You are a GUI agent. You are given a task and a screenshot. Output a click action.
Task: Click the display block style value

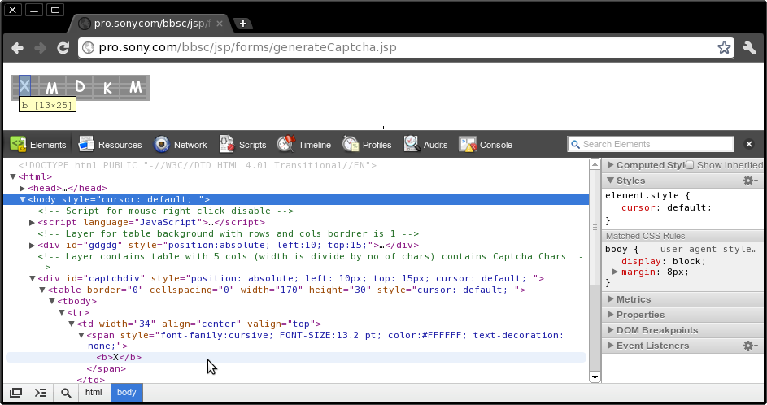click(x=688, y=261)
